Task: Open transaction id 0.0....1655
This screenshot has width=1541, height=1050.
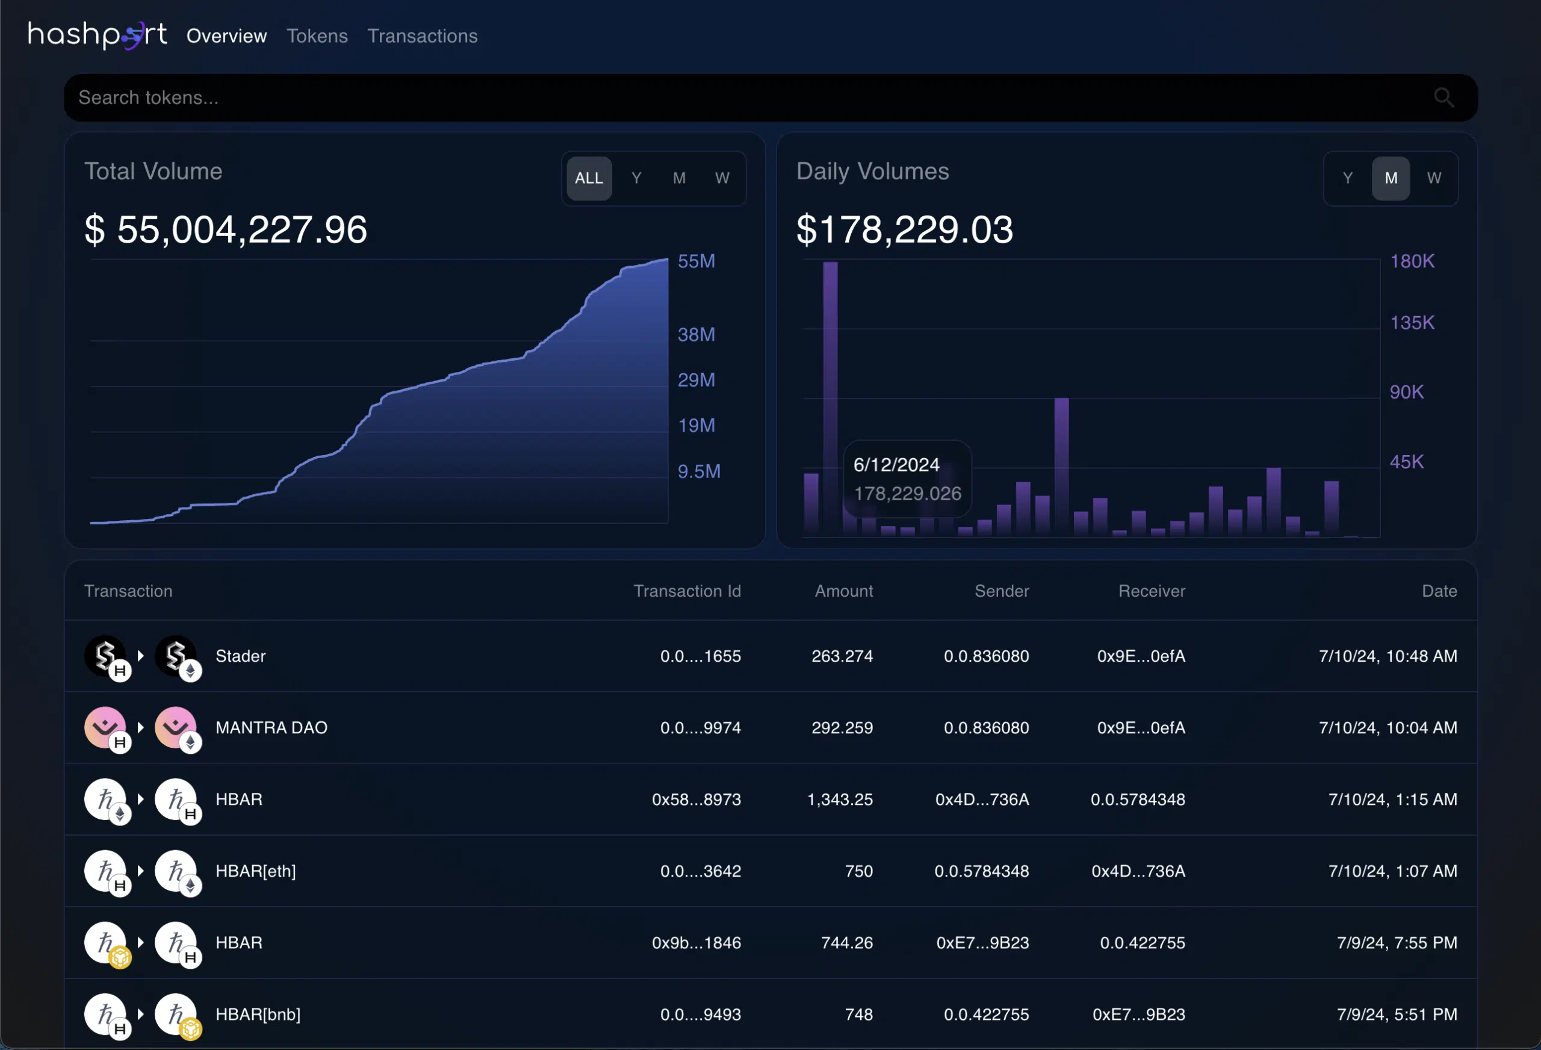Action: pyautogui.click(x=700, y=656)
